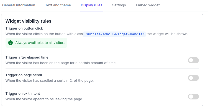Enable the Trigger after elapsed time toggle
The width and height of the screenshot is (208, 108).
coord(193,60)
